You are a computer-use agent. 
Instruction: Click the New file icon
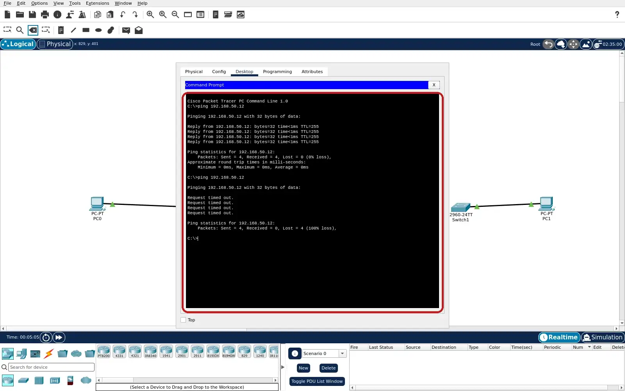[7, 14]
